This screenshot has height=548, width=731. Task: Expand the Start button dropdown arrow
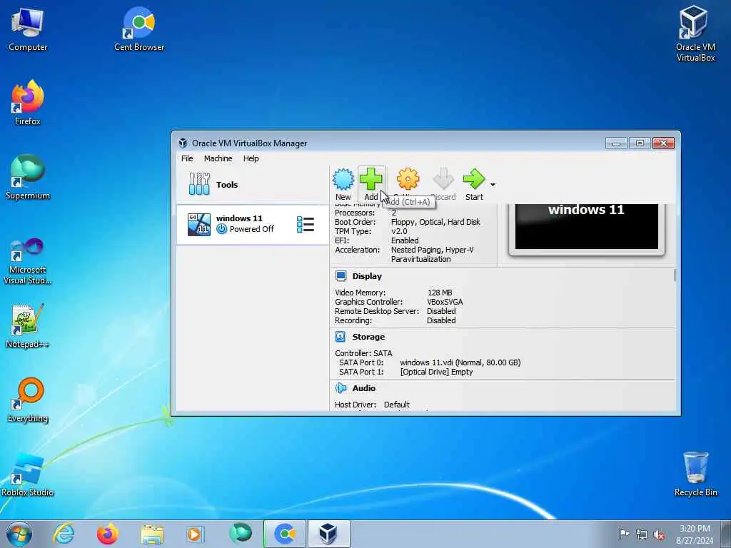pos(493,185)
